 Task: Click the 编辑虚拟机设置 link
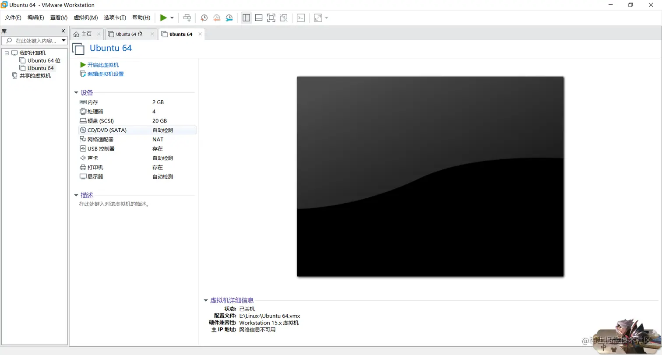pos(106,74)
